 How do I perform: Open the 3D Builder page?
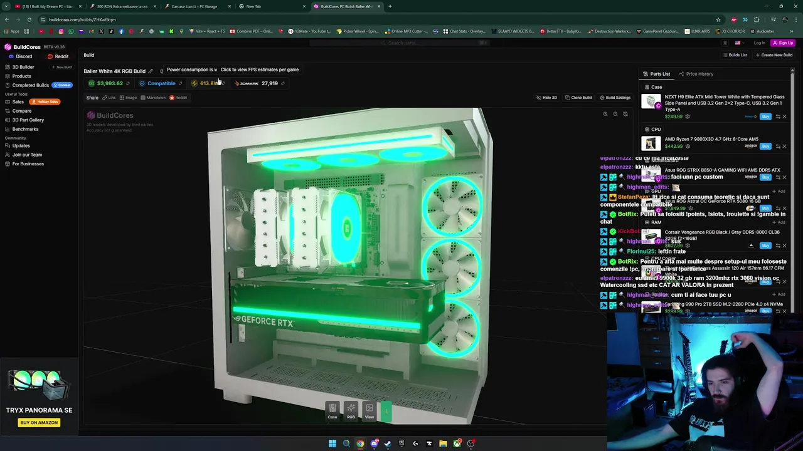pyautogui.click(x=19, y=67)
